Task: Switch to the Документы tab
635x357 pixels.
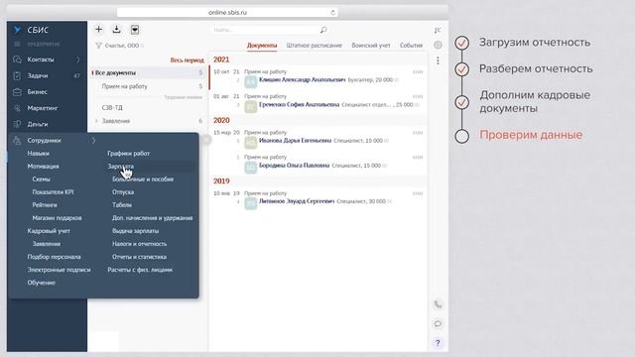Action: pos(262,46)
